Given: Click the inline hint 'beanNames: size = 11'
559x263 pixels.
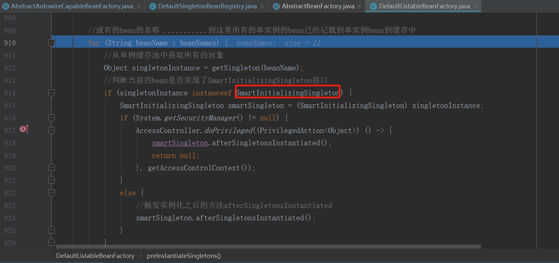Looking at the screenshot, I should pos(278,43).
